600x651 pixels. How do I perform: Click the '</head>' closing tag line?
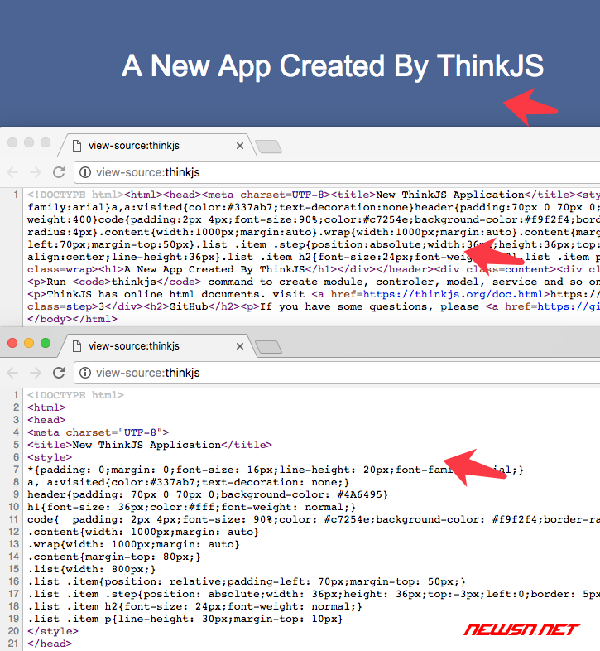50,644
